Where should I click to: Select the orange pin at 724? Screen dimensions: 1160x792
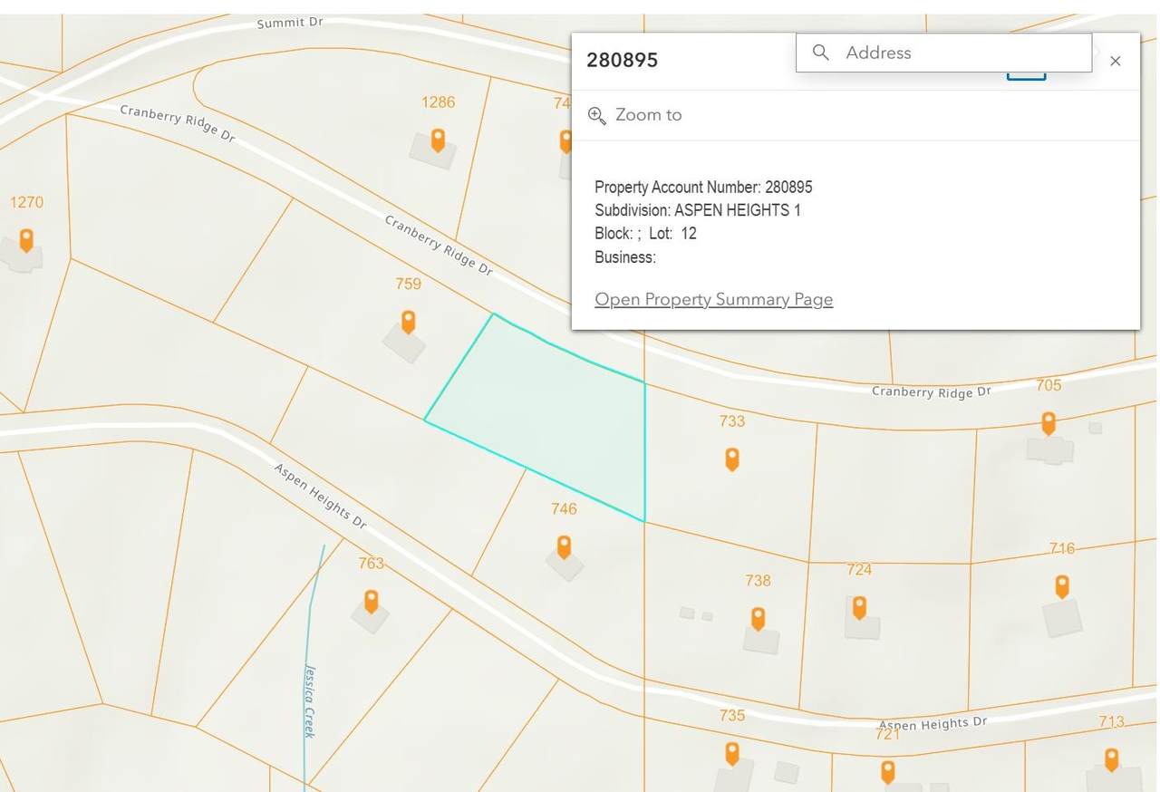(x=859, y=607)
